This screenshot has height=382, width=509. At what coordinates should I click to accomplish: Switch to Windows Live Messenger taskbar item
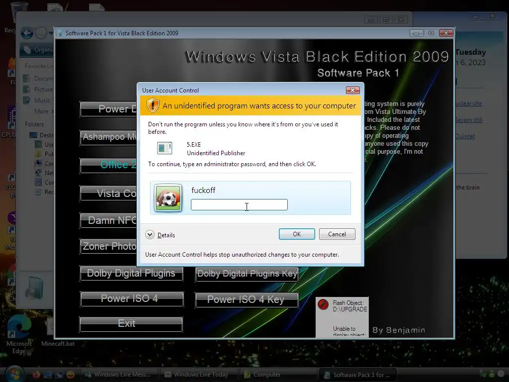coord(119,375)
